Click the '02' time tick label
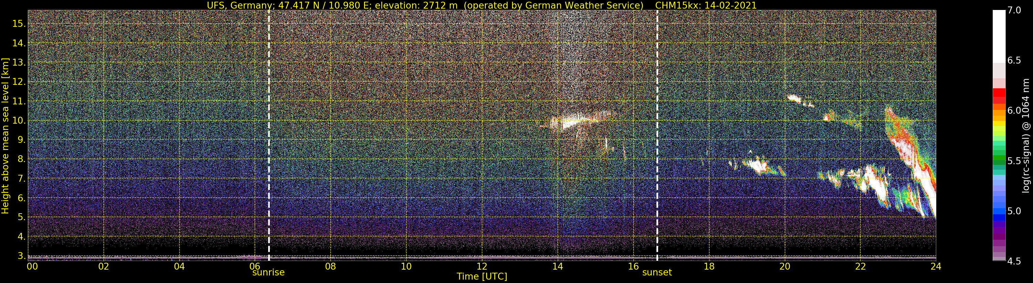The image size is (1033, 283). 104,266
